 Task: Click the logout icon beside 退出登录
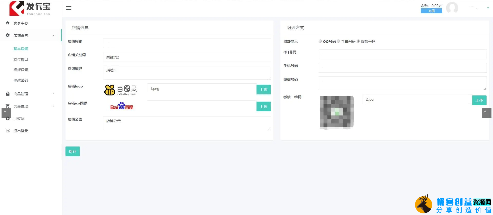point(8,131)
